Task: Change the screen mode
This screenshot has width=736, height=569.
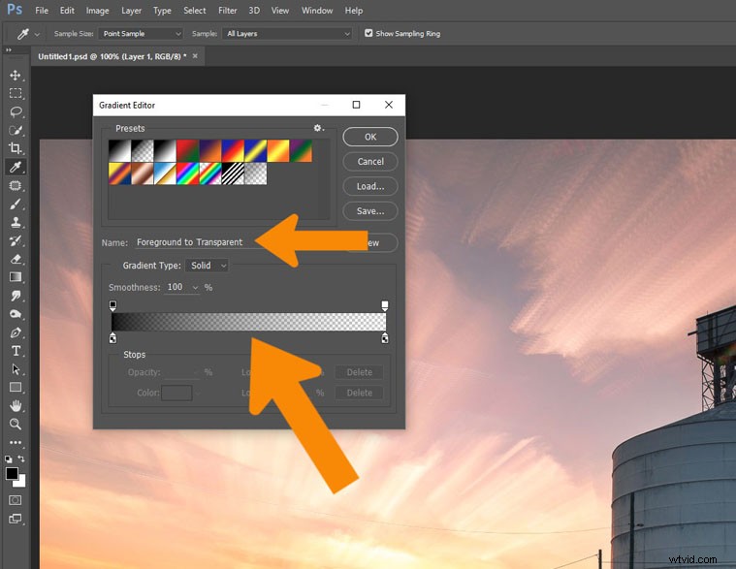Action: [x=15, y=519]
